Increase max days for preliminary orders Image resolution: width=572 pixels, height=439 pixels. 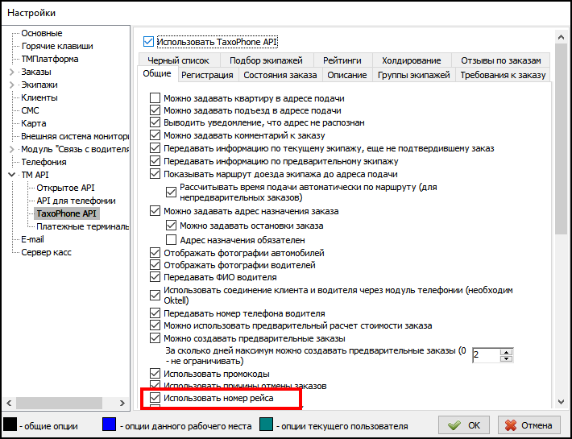[506, 352]
